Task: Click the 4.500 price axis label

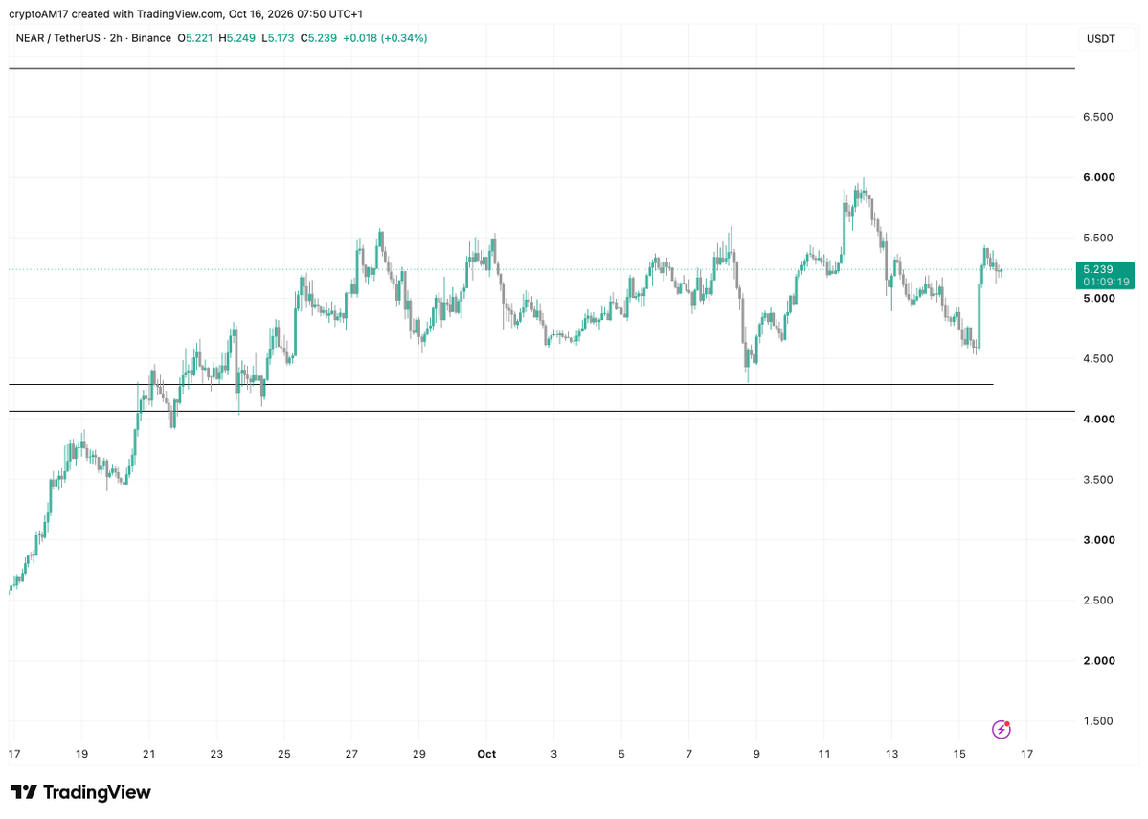Action: [1097, 359]
